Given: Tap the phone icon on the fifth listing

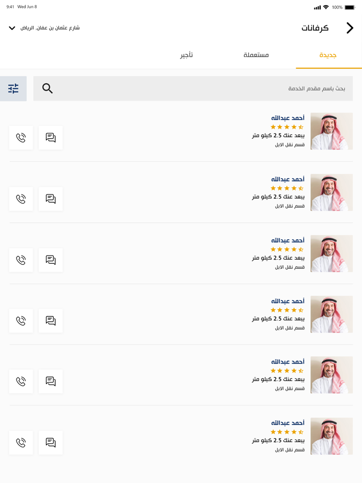Looking at the screenshot, I should click(x=21, y=381).
